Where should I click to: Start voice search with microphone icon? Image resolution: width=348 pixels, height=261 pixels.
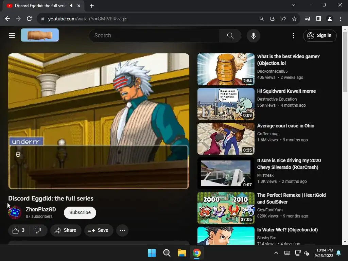(x=253, y=35)
